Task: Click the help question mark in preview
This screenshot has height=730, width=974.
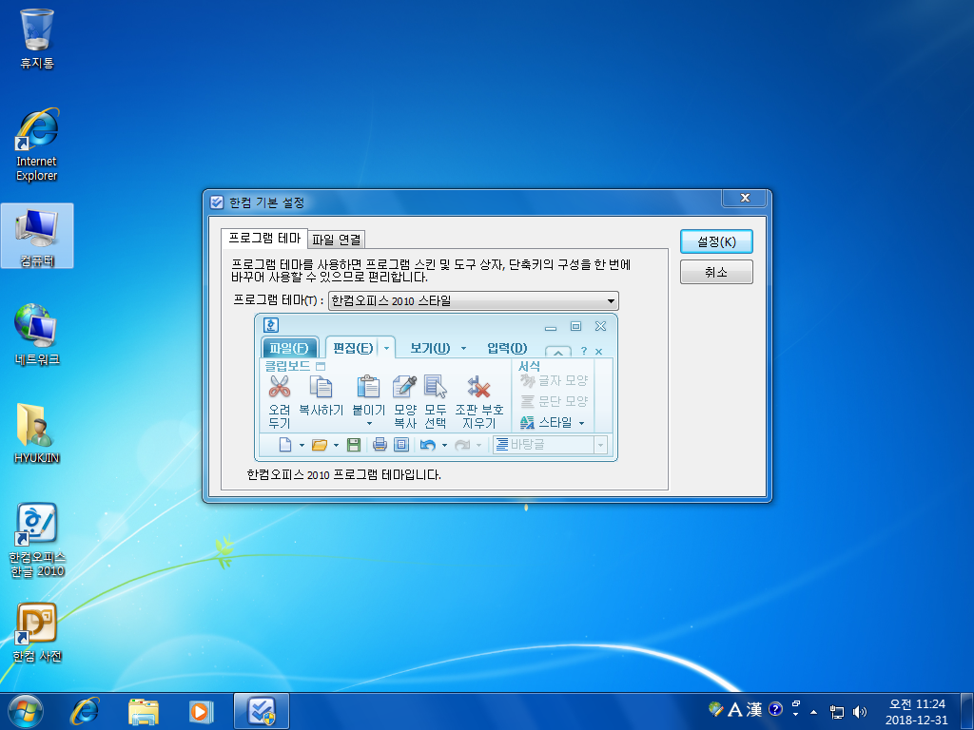Action: click(x=583, y=352)
